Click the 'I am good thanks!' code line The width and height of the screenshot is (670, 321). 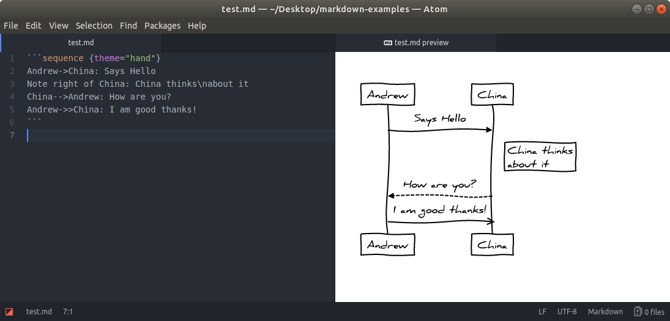[x=111, y=109]
